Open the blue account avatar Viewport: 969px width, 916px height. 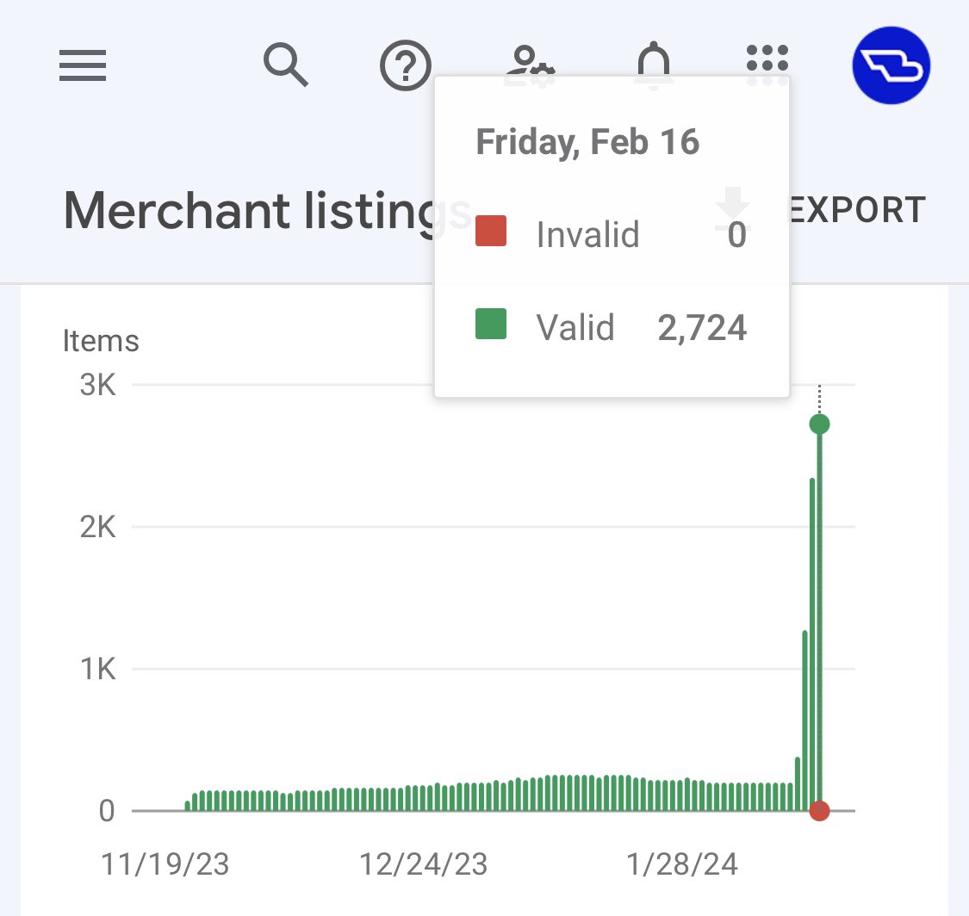coord(891,65)
